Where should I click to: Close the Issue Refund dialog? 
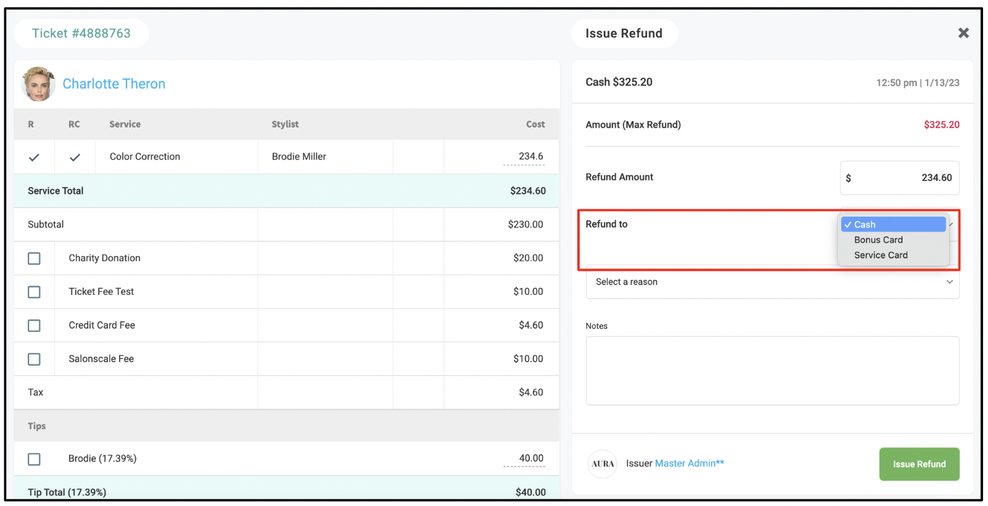(x=963, y=33)
